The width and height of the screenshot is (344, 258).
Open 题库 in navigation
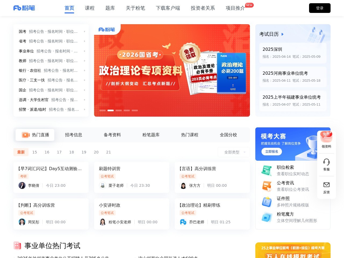[x=110, y=8]
